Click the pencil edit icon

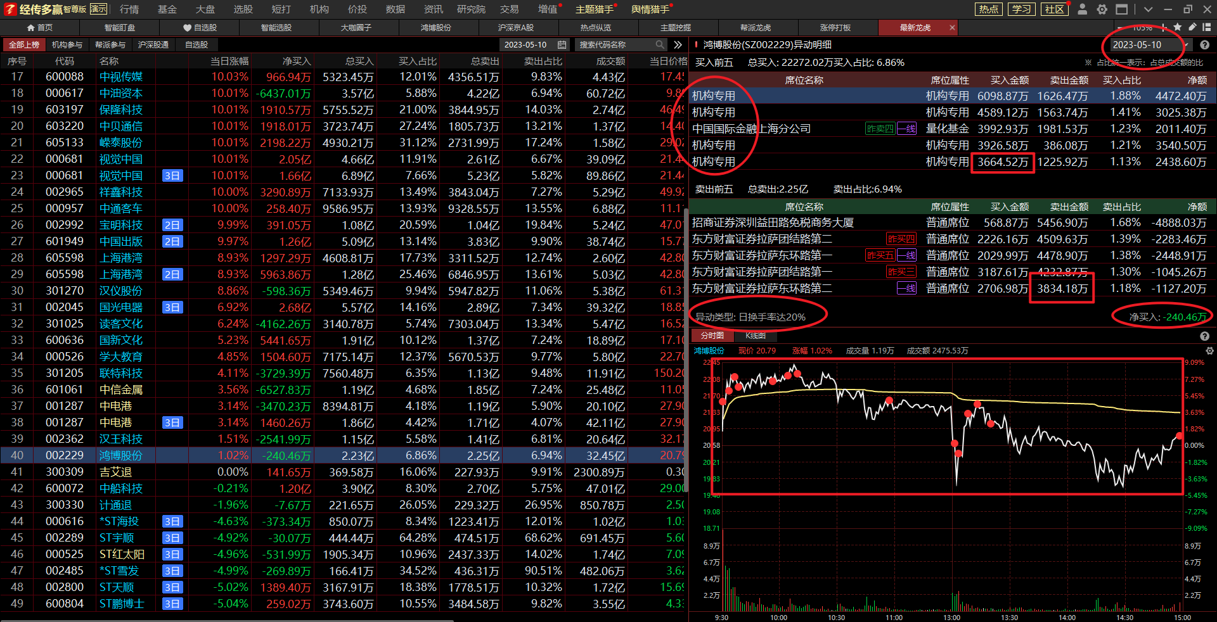coord(1192,27)
